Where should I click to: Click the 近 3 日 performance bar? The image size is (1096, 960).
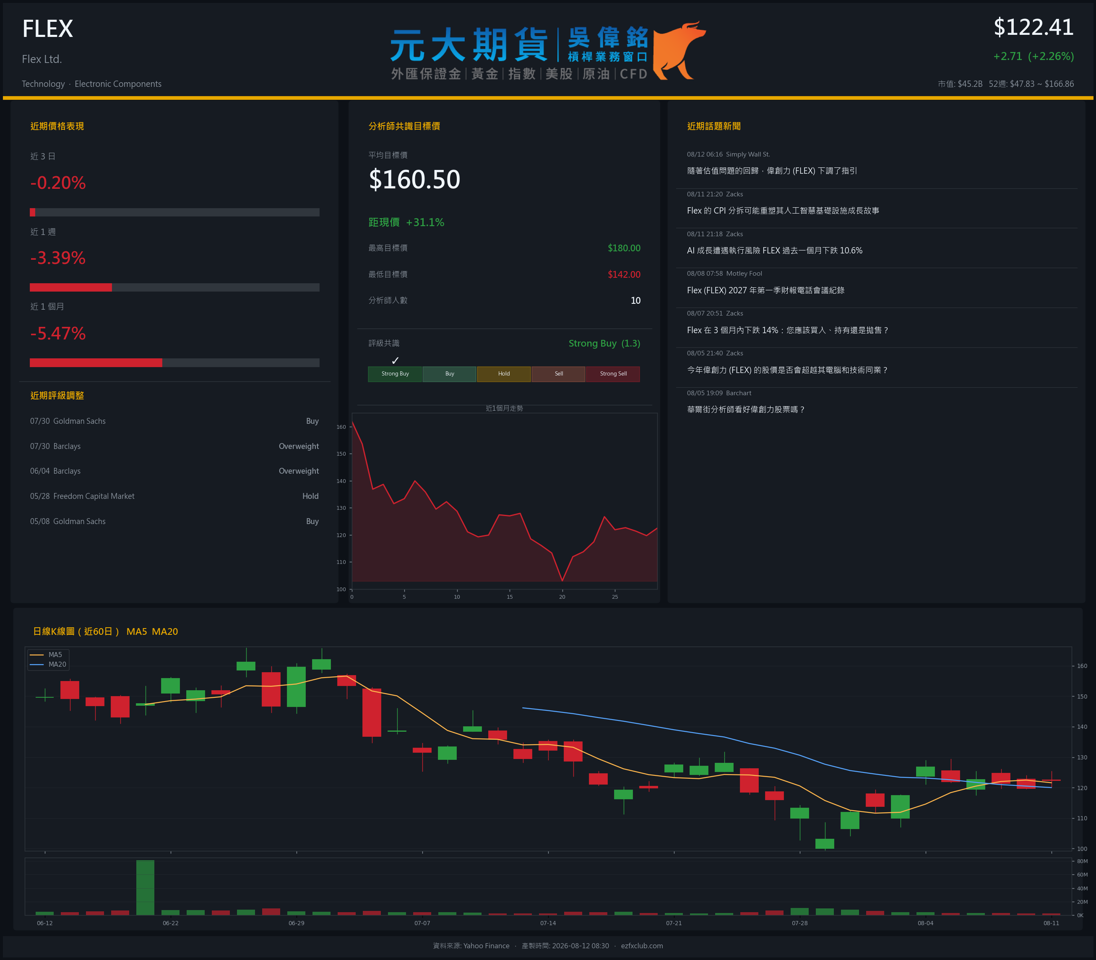[174, 212]
